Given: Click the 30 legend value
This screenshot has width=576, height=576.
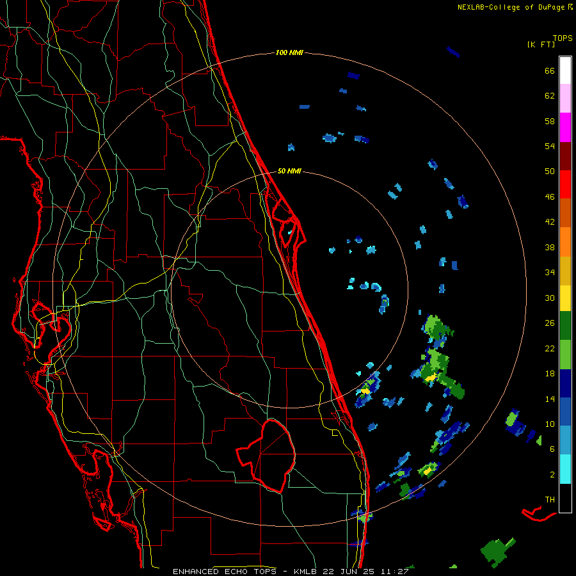Looking at the screenshot, I should 550,298.
